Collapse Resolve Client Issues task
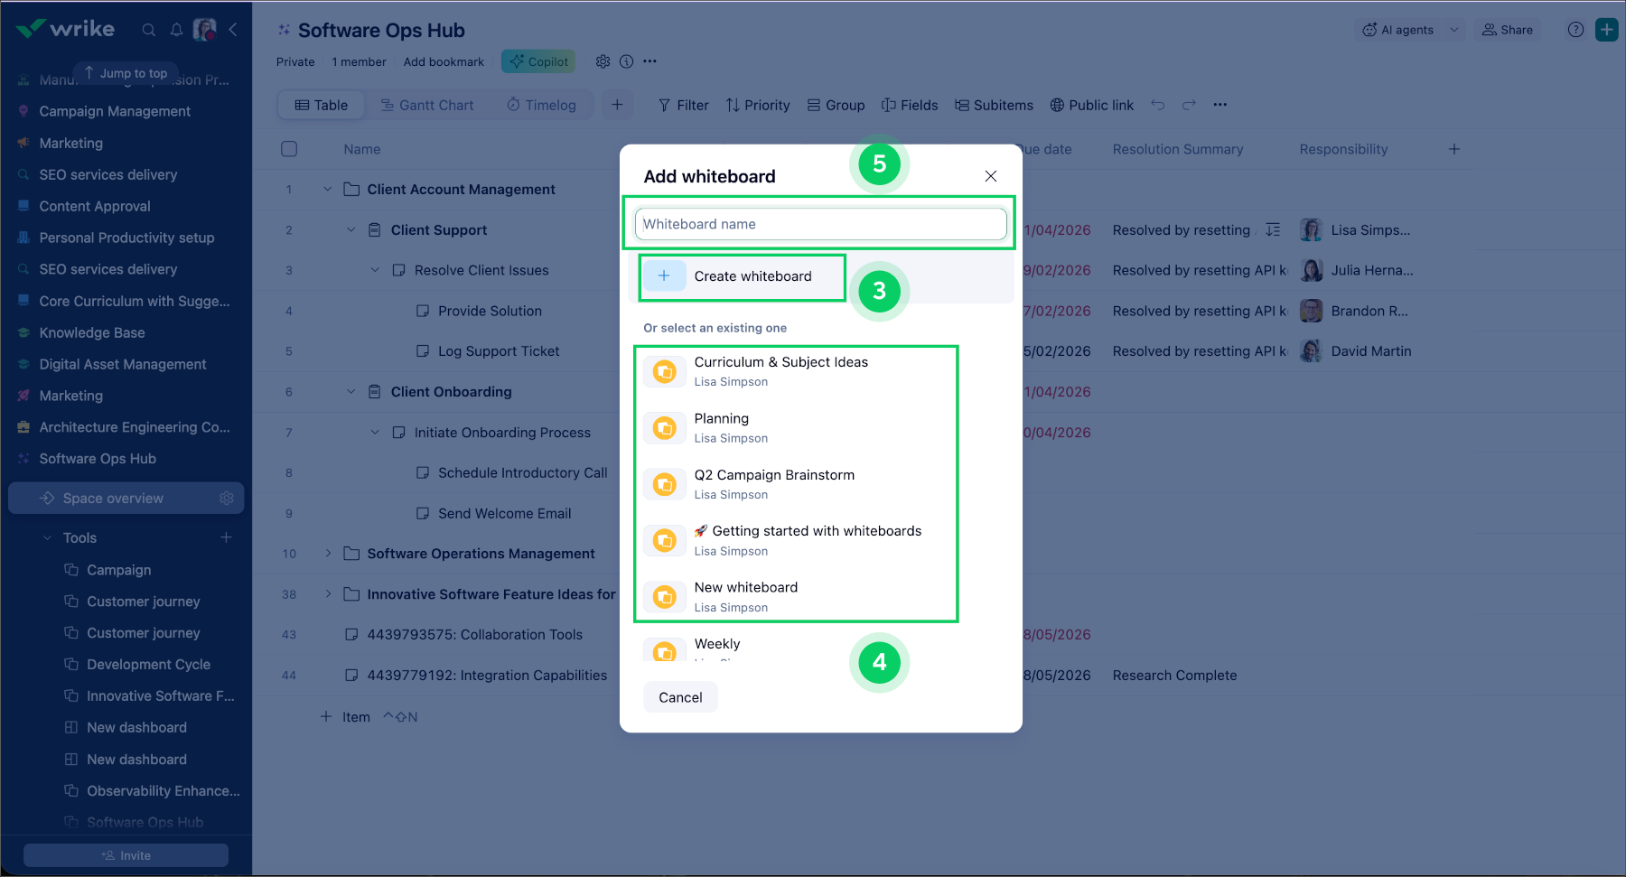Image resolution: width=1626 pixels, height=877 pixels. coord(375,270)
